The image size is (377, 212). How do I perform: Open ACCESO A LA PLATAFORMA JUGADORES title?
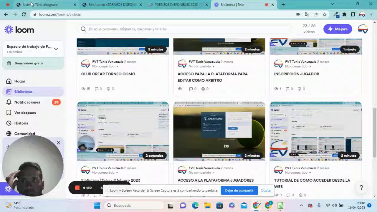point(216,180)
